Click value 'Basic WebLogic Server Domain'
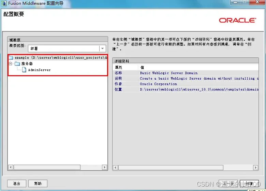The height and width of the screenshot is (191, 266). tap(168, 73)
